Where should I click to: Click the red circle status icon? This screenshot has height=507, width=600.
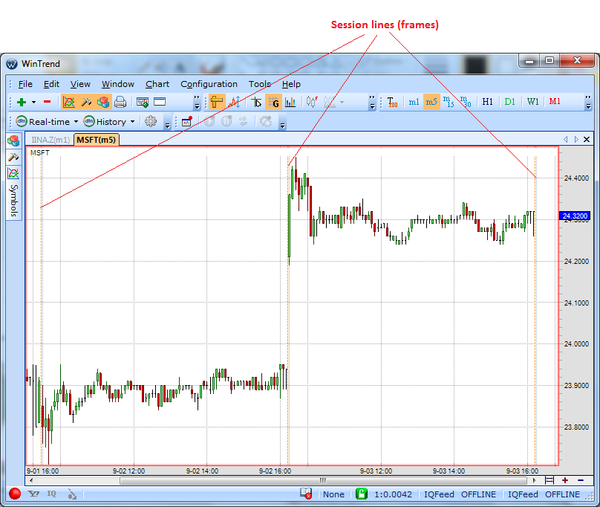tap(15, 494)
